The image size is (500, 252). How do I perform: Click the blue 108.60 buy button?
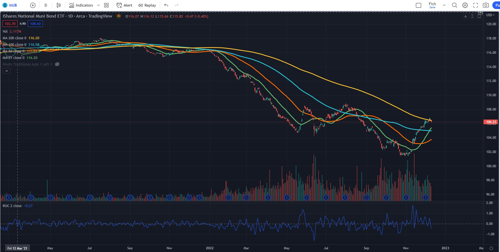[x=35, y=24]
